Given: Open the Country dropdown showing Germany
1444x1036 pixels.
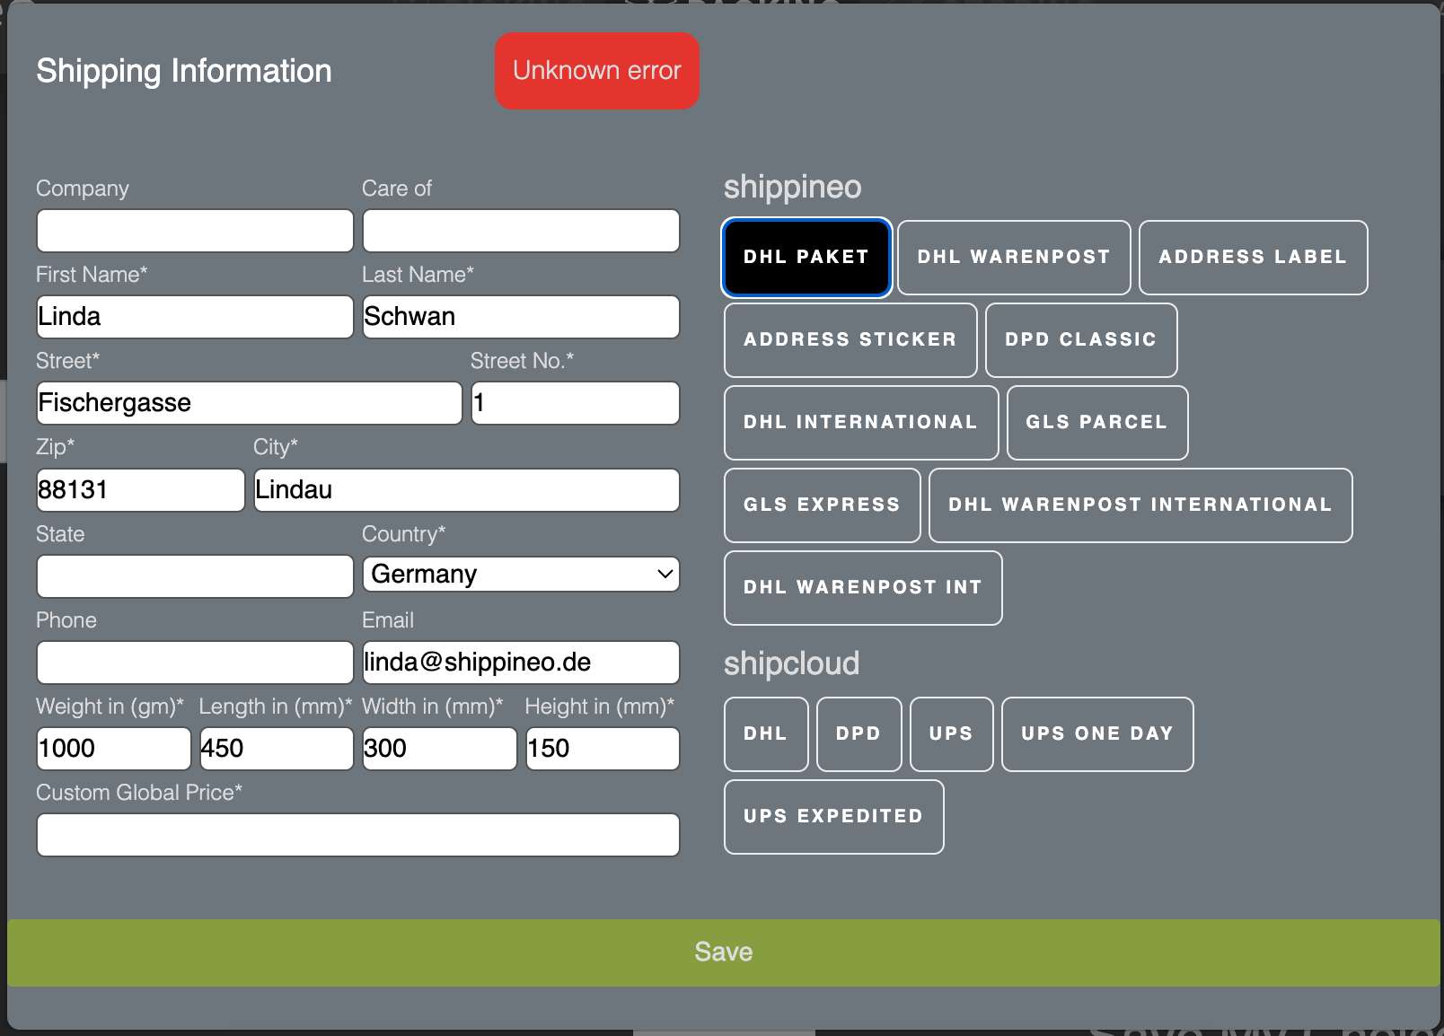Looking at the screenshot, I should [x=521, y=575].
